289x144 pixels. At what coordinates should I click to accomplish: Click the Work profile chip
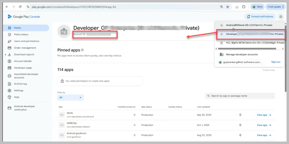point(257,7)
